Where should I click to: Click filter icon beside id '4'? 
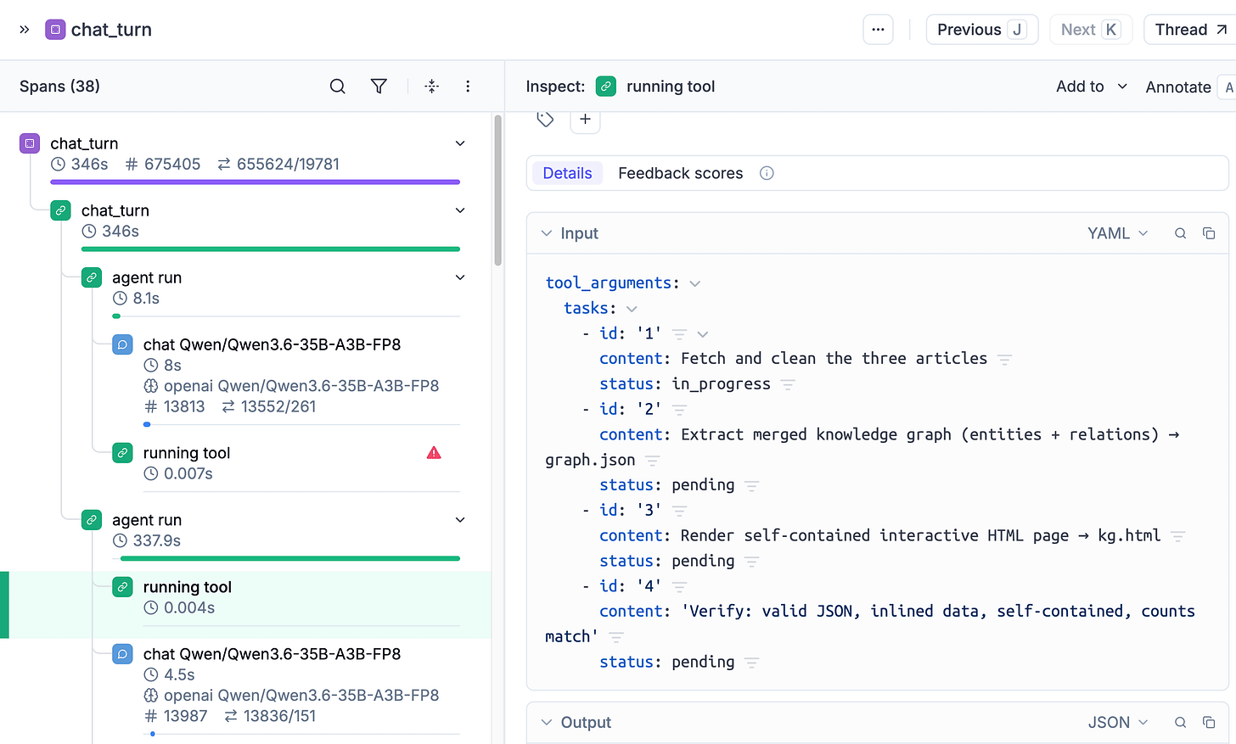click(679, 586)
